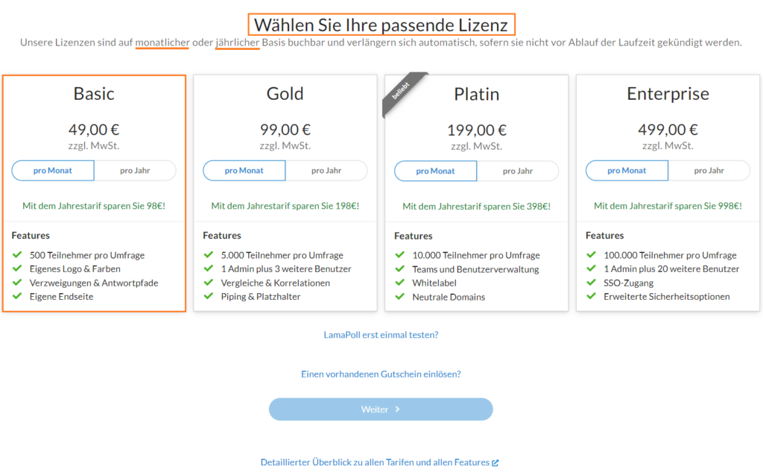Switch Enterprise plan to pro Jahr
Viewport: 763px width, 475px height.
point(709,171)
